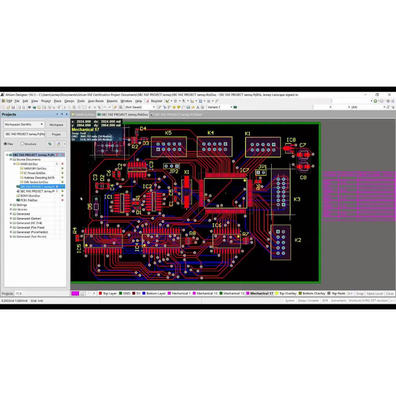Click the Workspace button
The image size is (396, 396).
tap(56, 125)
